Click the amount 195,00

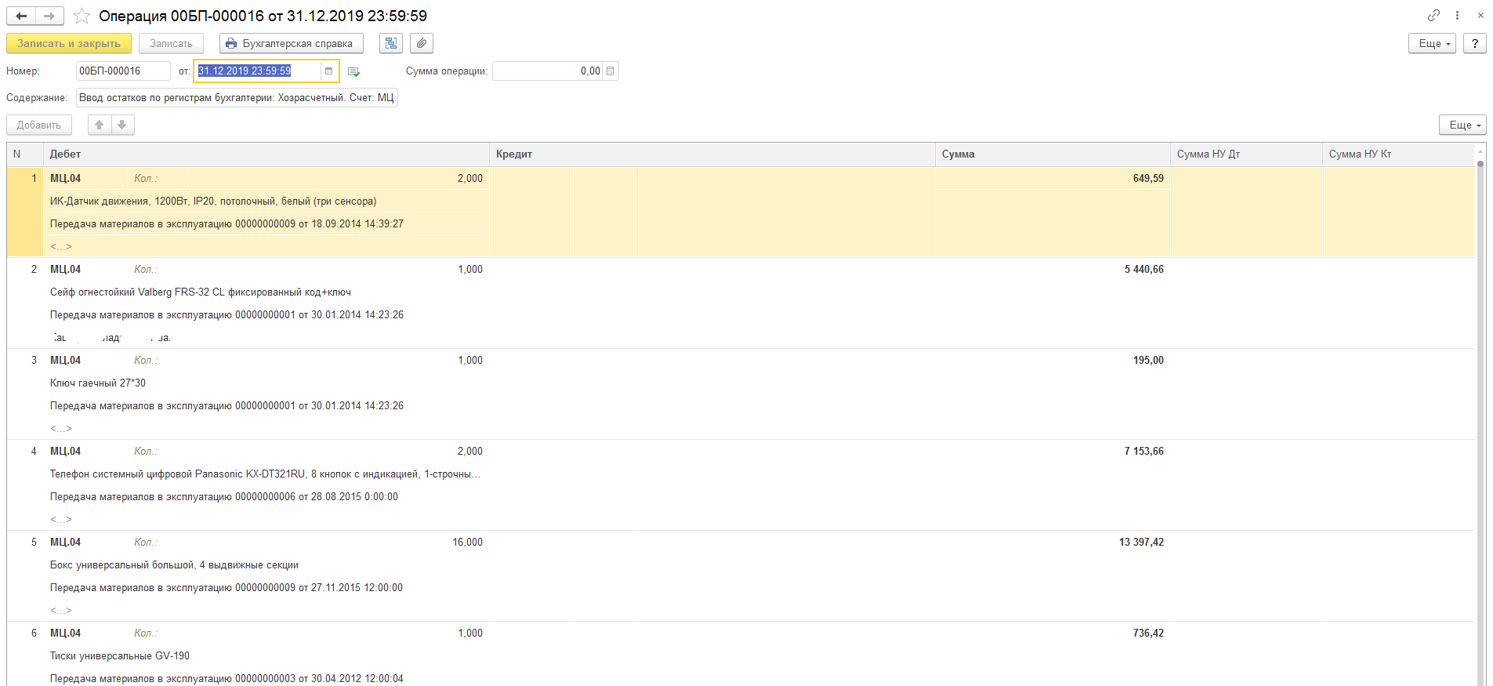tap(1148, 361)
